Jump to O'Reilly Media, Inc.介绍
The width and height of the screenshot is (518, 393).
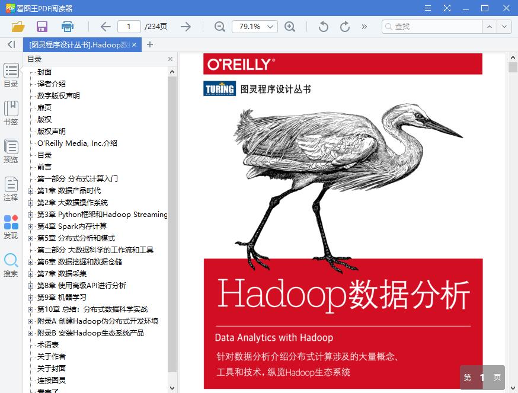point(77,143)
